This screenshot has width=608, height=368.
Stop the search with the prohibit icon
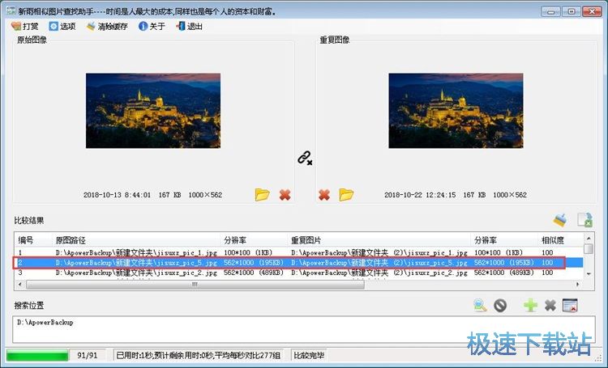pos(500,305)
